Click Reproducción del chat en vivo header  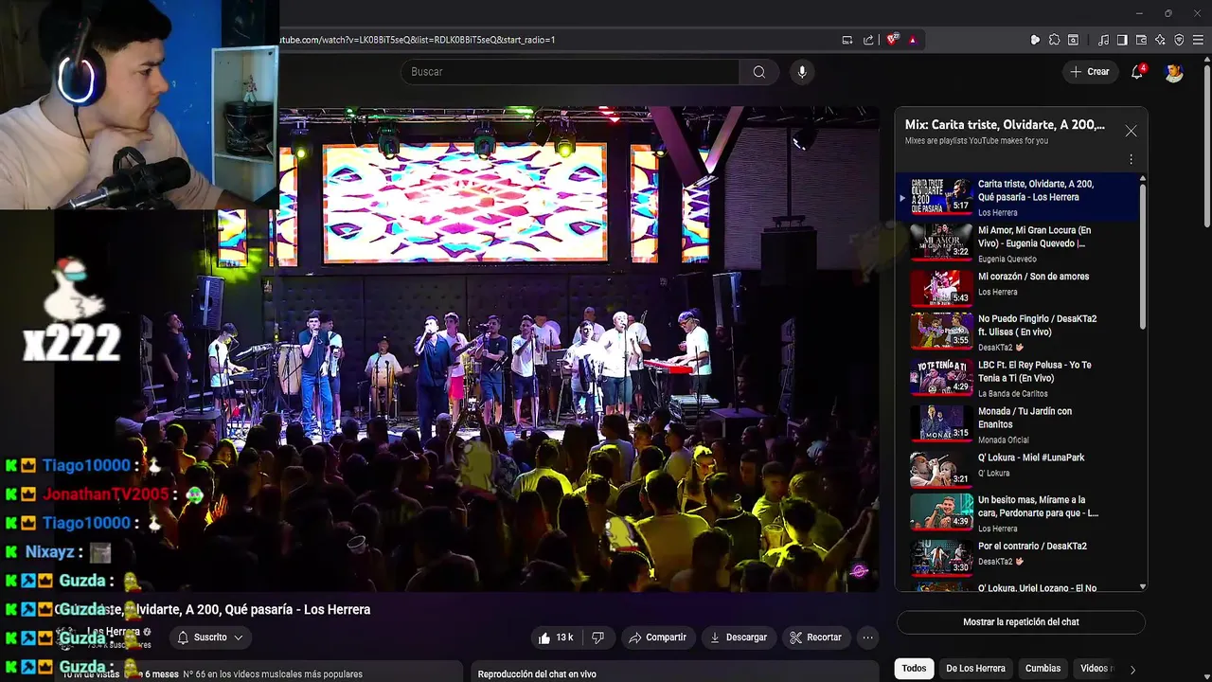coord(537,674)
